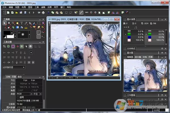Select the Crop tool
Image resolution: width=170 pixels, height=113 pixels.
(30, 23)
